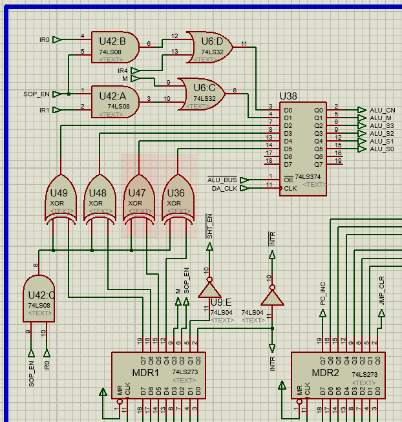Click the IR1 input terminal

click(x=57, y=110)
